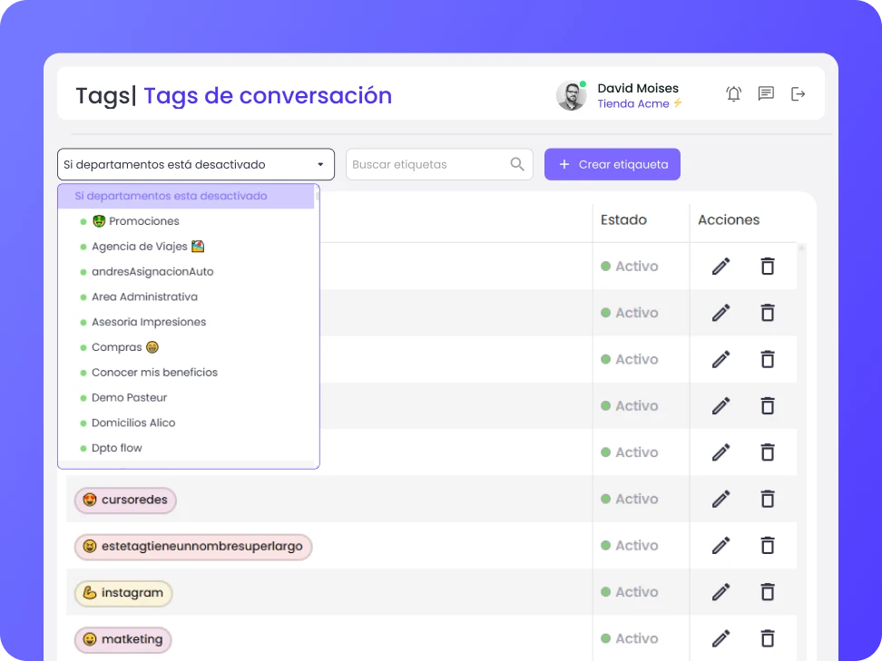
Task: Click the green dot next to Promociones
Action: [x=83, y=220]
